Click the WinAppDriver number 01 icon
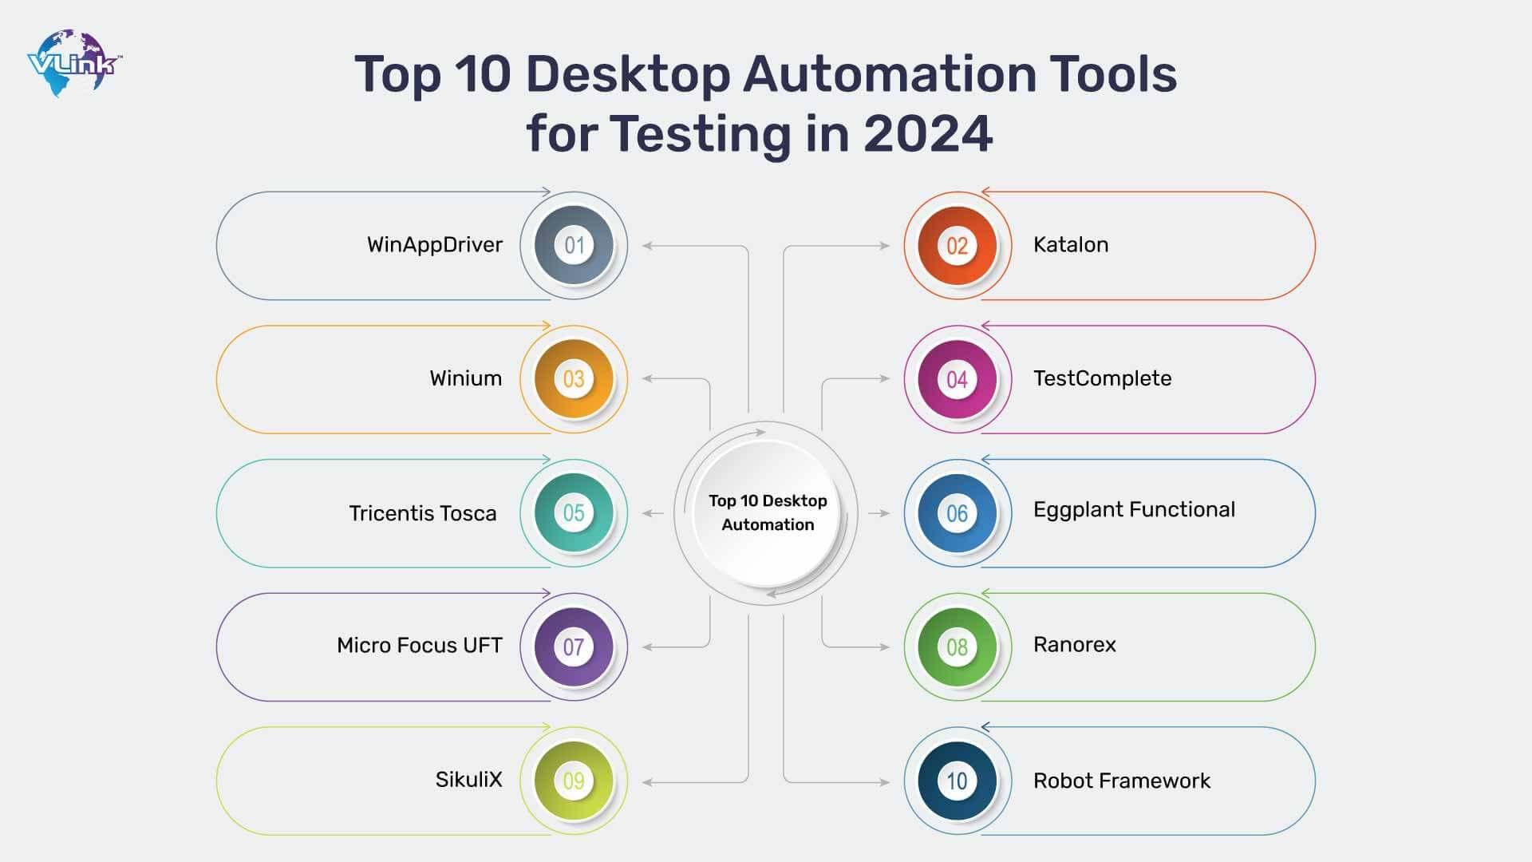Screen dimensions: 1532x862 574,244
